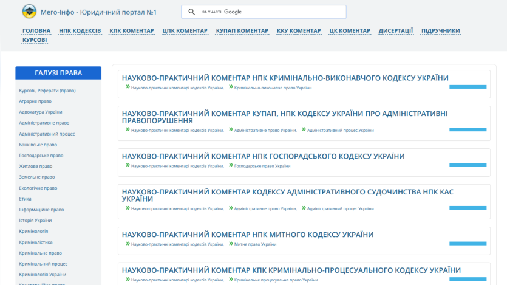Open ЦК КОМЕНТАР menu item
This screenshot has width=507, height=285.
(350, 31)
